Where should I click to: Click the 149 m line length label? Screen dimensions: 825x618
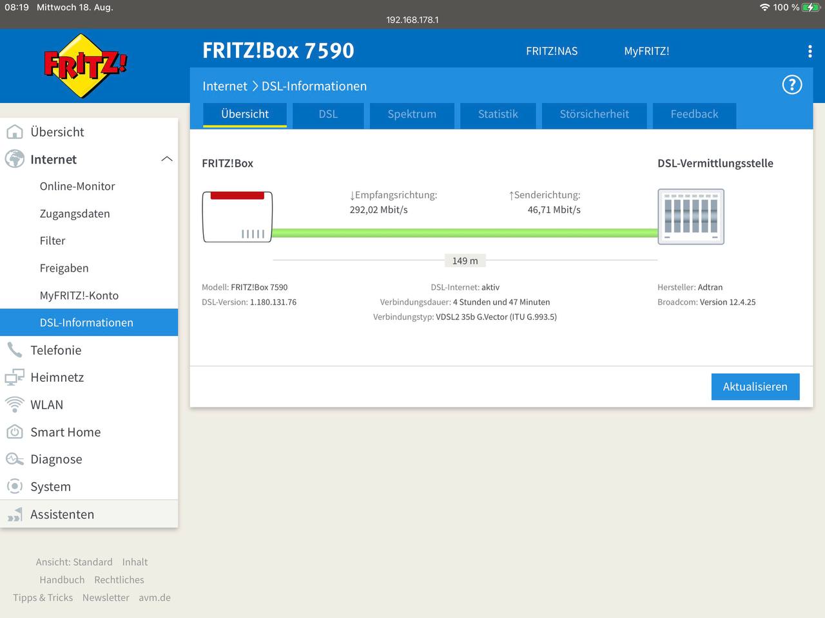[x=465, y=261]
